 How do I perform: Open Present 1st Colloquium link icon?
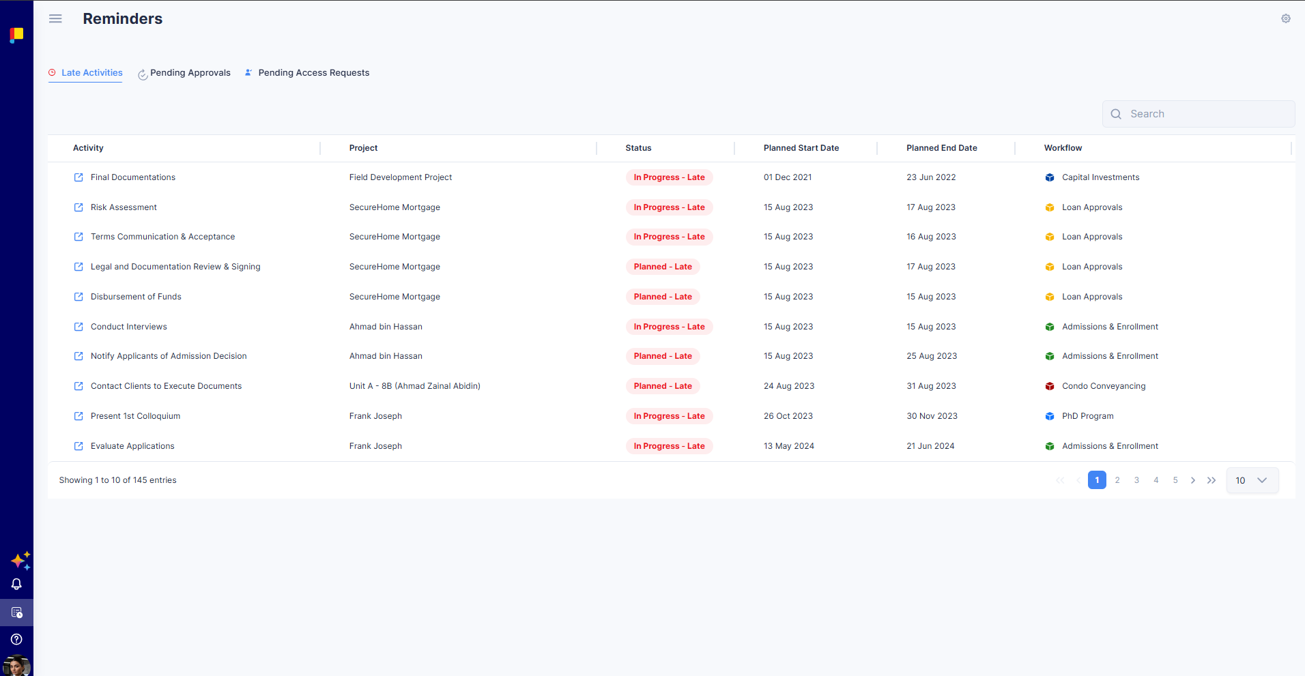click(78, 416)
